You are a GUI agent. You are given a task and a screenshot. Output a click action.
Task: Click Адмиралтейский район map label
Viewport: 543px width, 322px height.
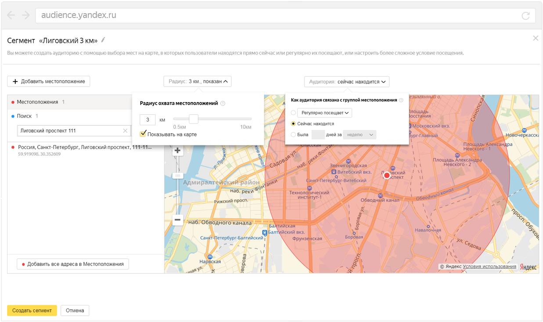tap(221, 182)
